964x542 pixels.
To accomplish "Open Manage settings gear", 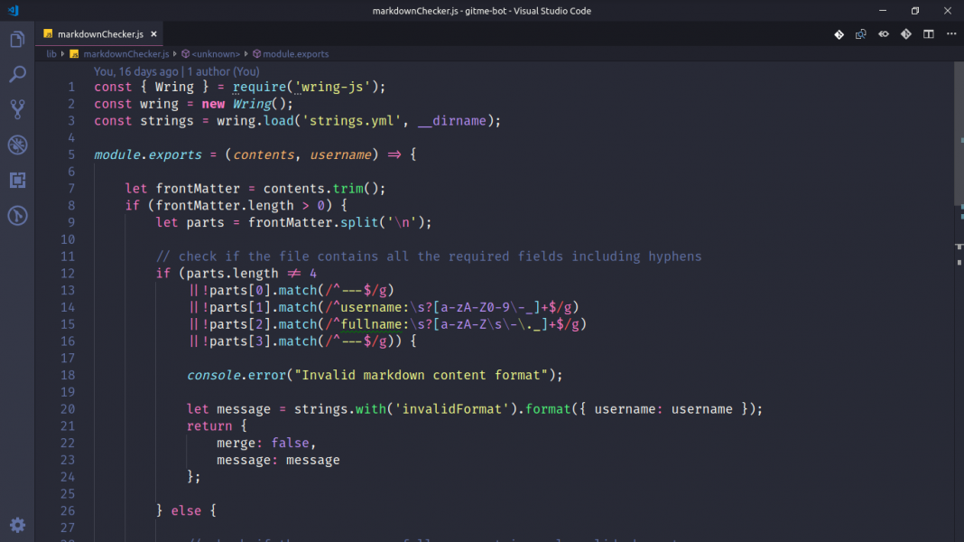I will point(17,525).
